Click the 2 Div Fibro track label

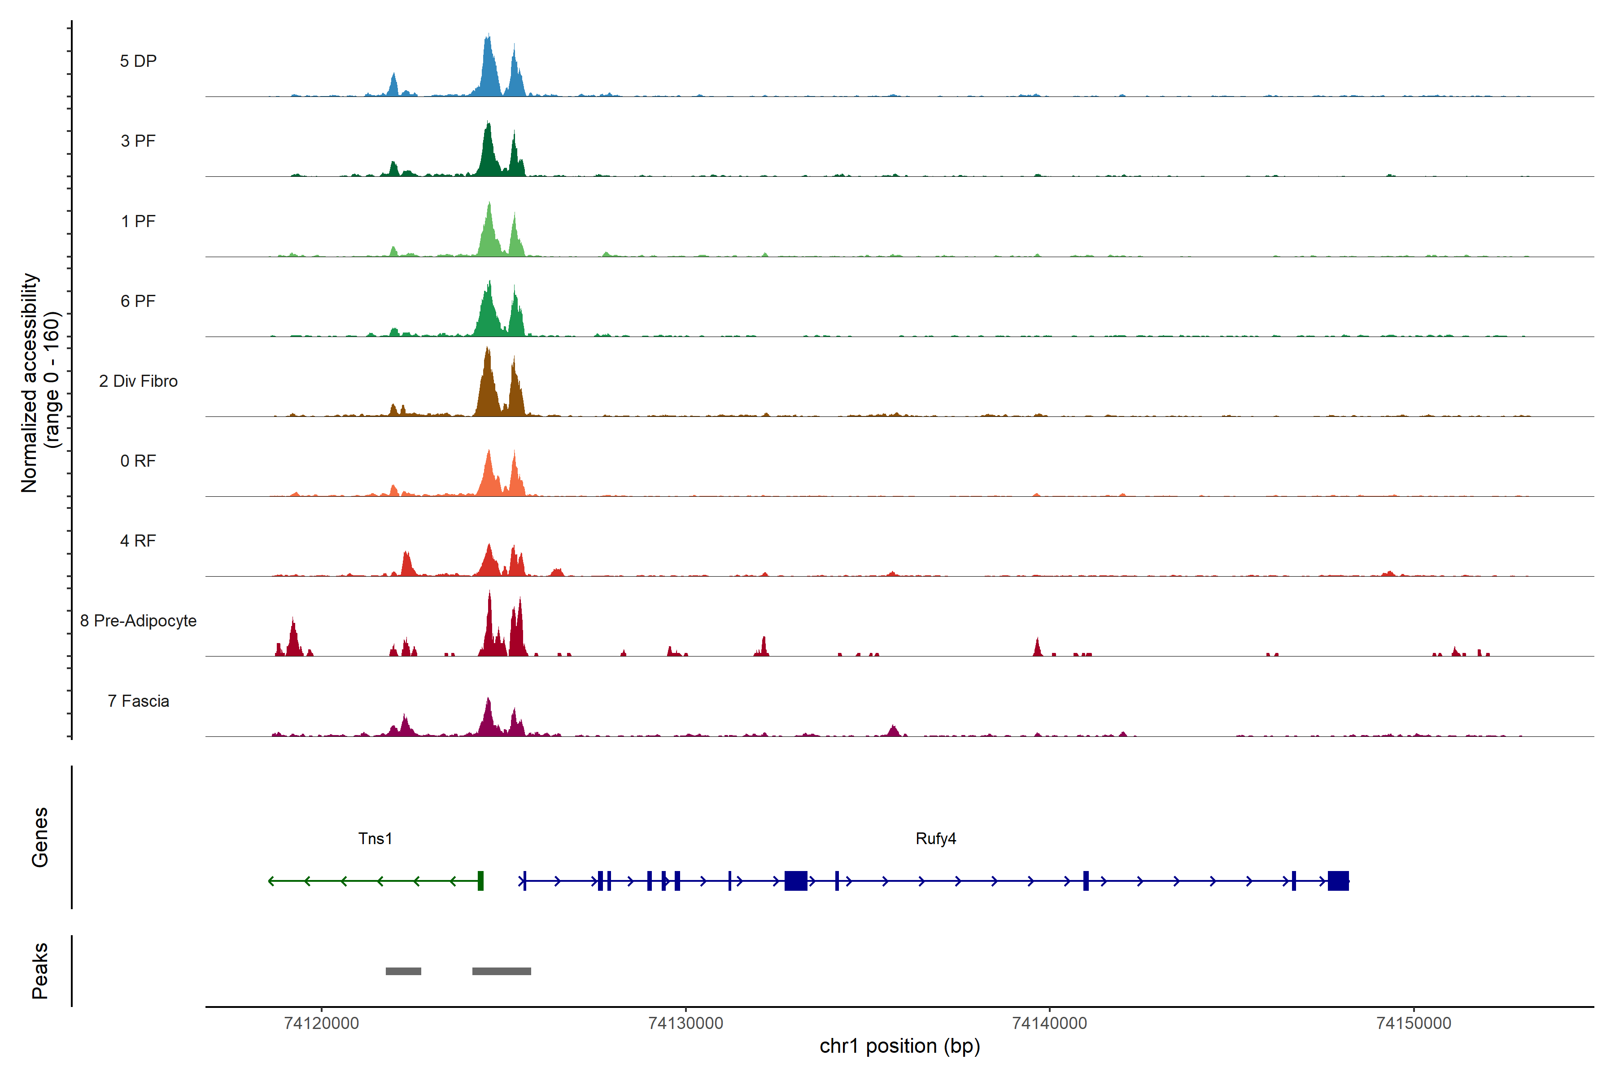click(138, 381)
